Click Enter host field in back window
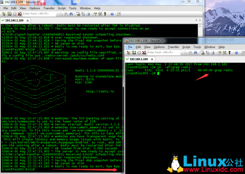Screen dimensions: 245x174 (39, 14)
